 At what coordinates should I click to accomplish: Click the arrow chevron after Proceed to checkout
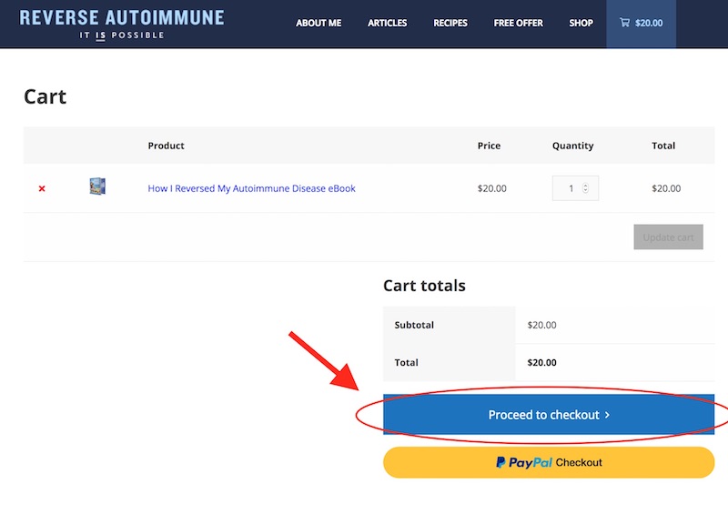coord(607,415)
